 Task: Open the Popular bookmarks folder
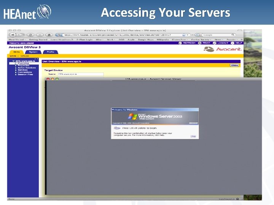click(x=232, y=40)
